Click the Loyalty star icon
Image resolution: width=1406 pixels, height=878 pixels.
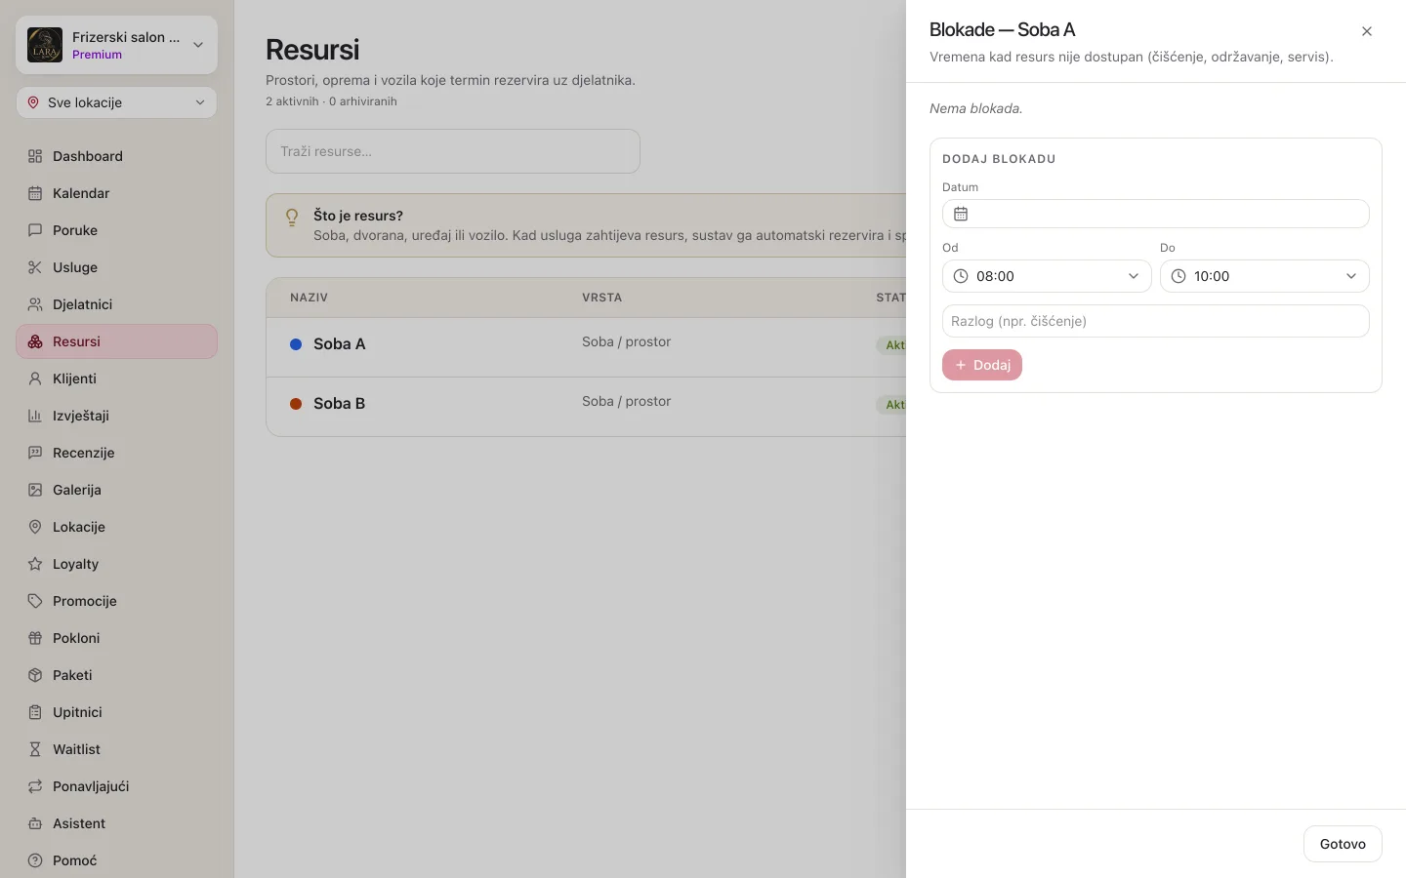tap(35, 564)
